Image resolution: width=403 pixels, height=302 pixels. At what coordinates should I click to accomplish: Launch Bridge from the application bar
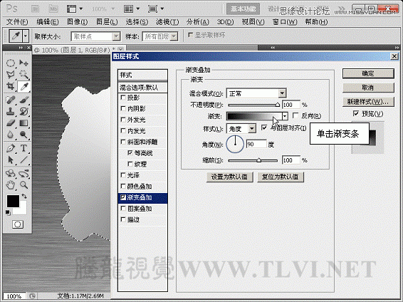(36, 9)
